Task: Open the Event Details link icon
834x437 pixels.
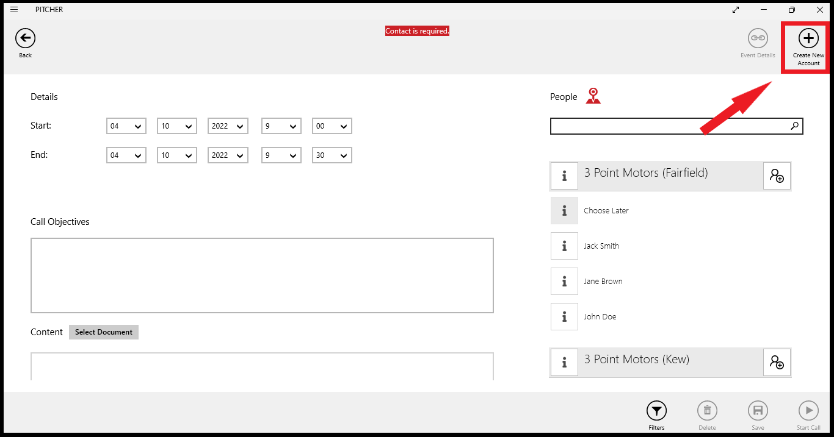Action: tap(758, 38)
